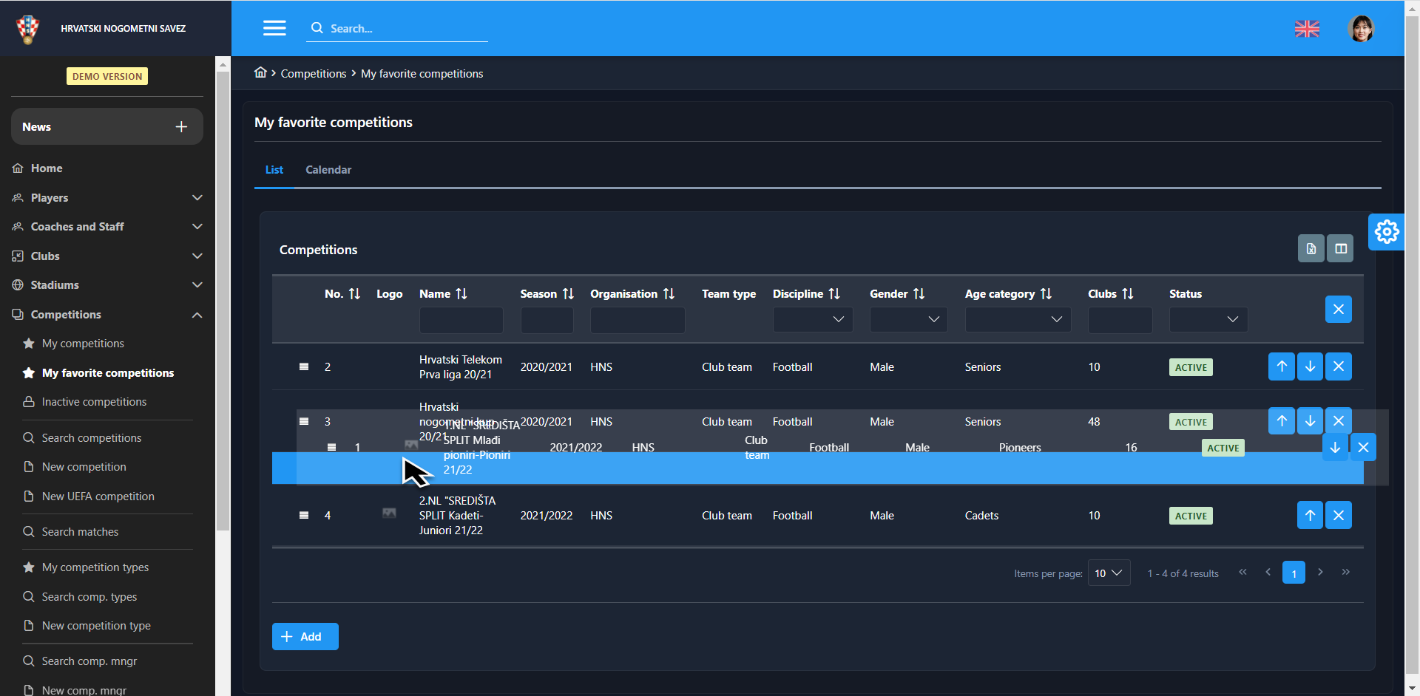
Task: Toggle column visibility icon in Competitions table
Action: point(1340,249)
